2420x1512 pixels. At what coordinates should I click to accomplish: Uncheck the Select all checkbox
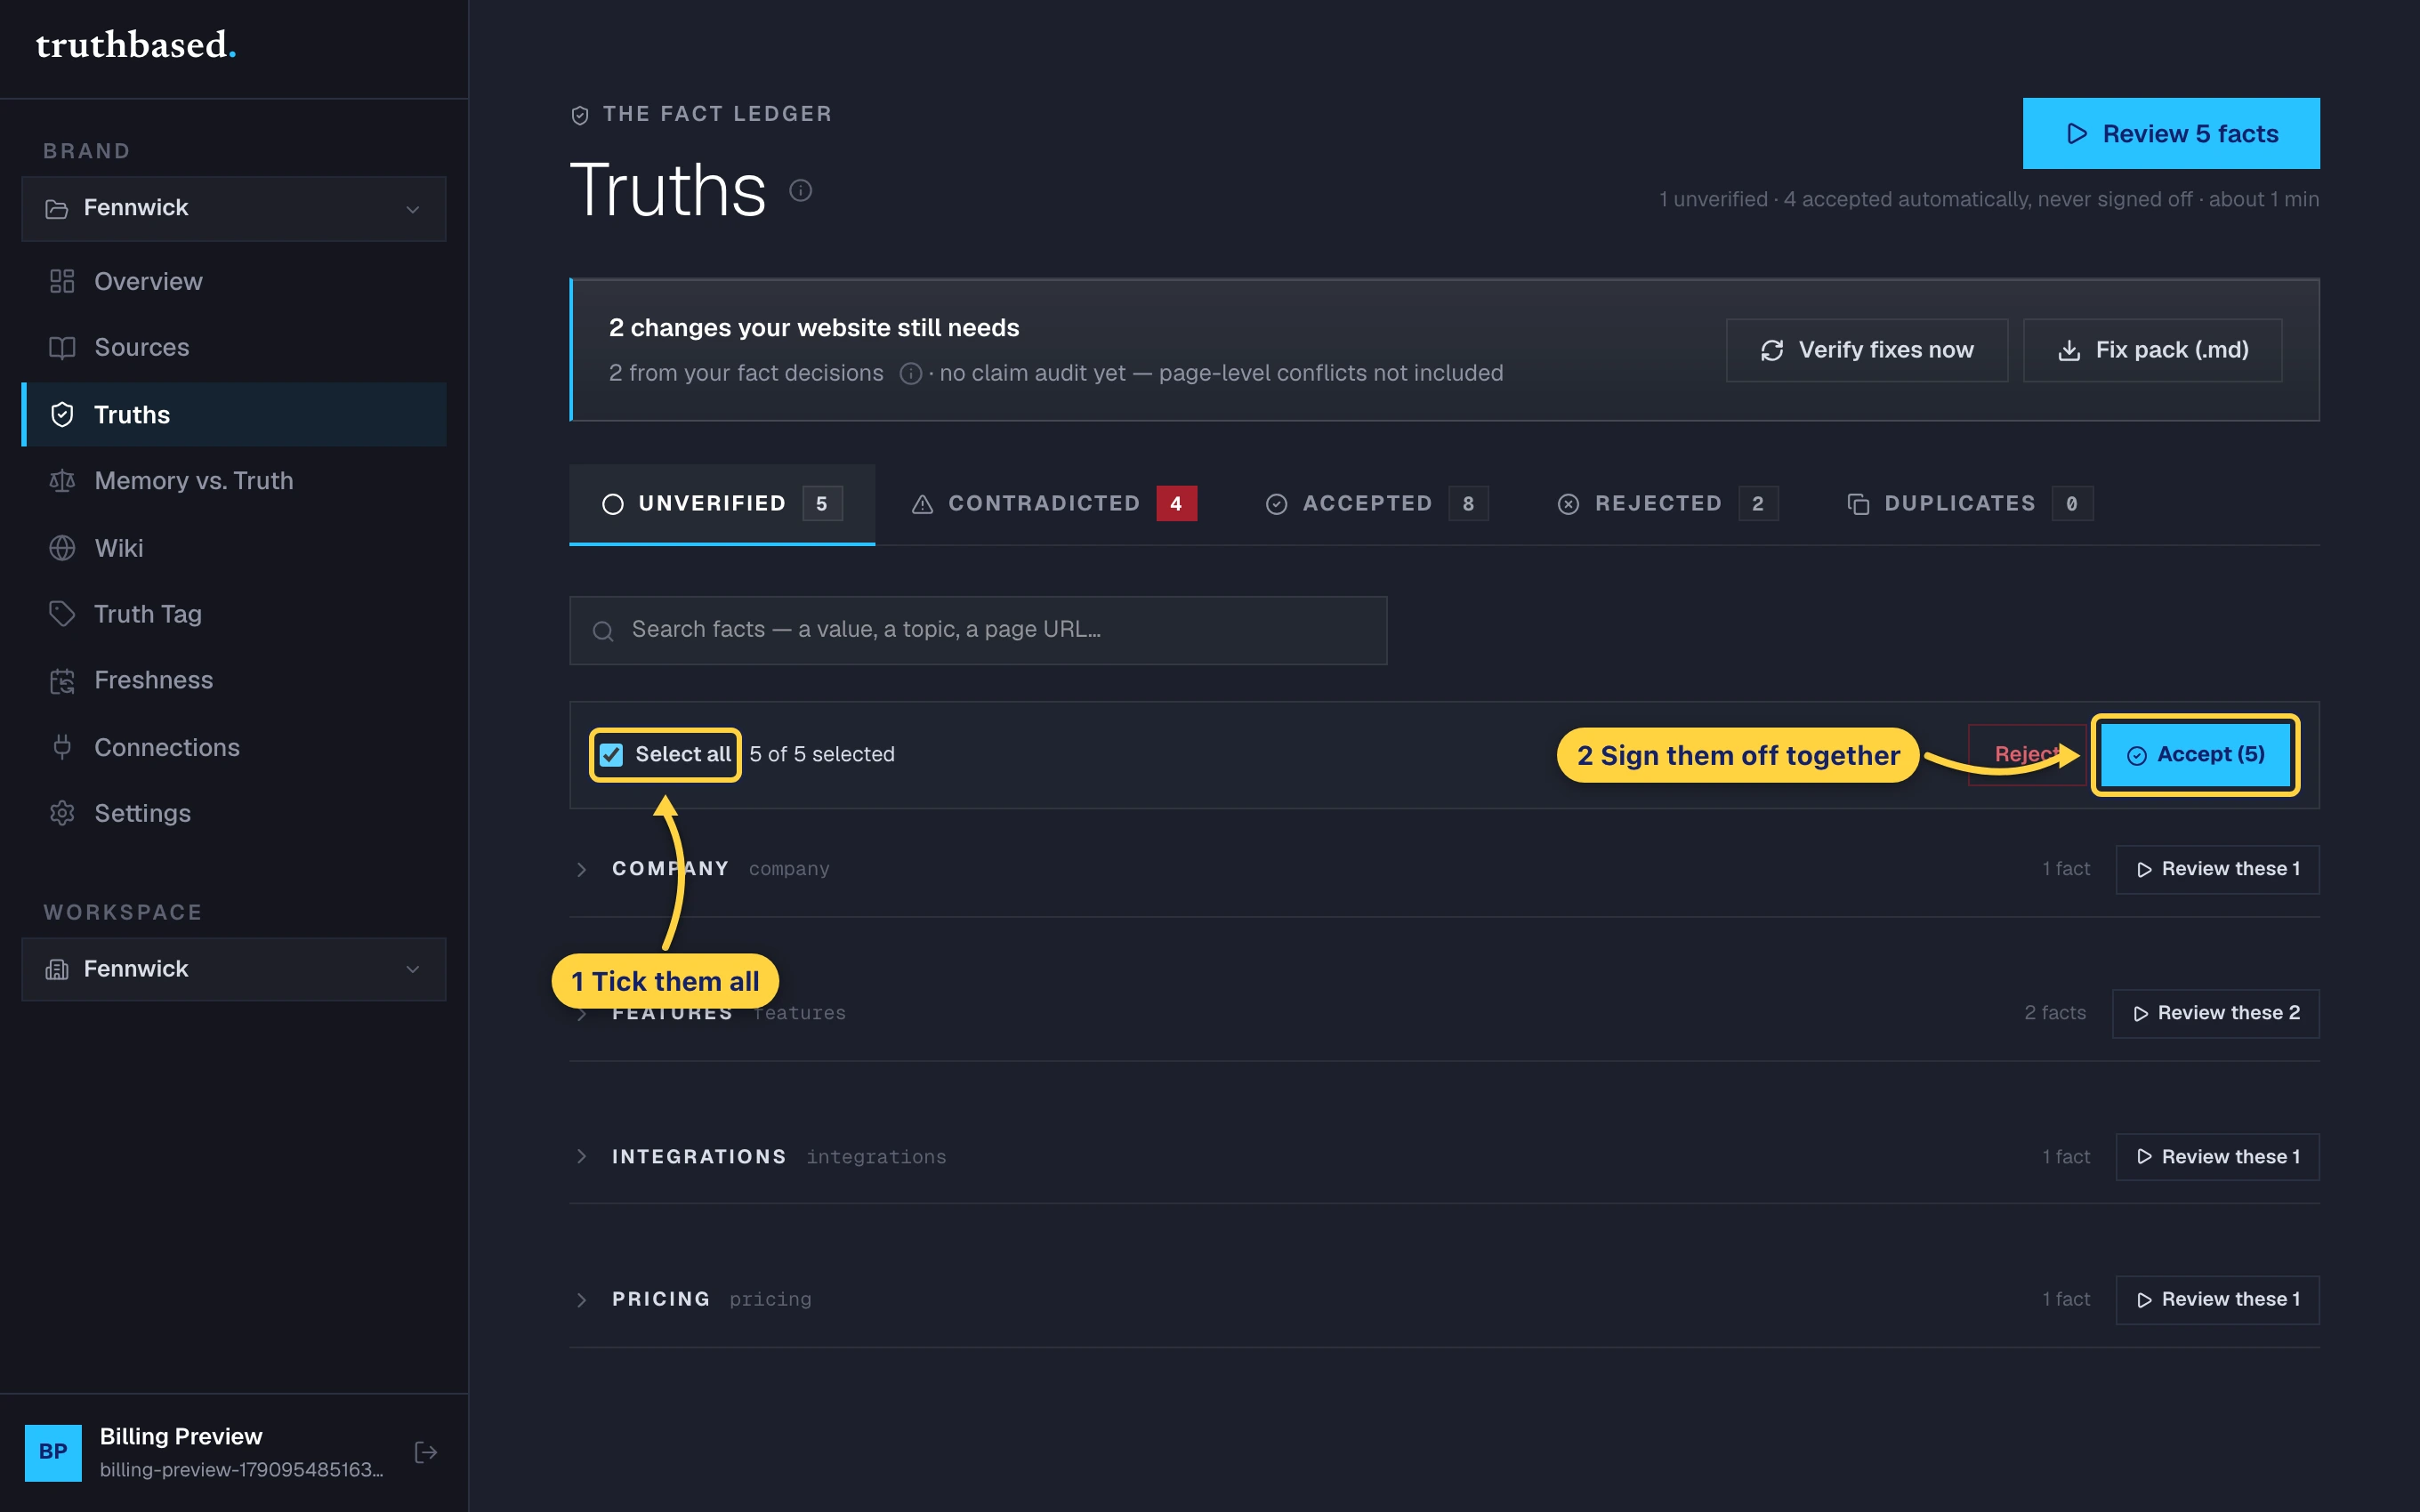[x=611, y=754]
